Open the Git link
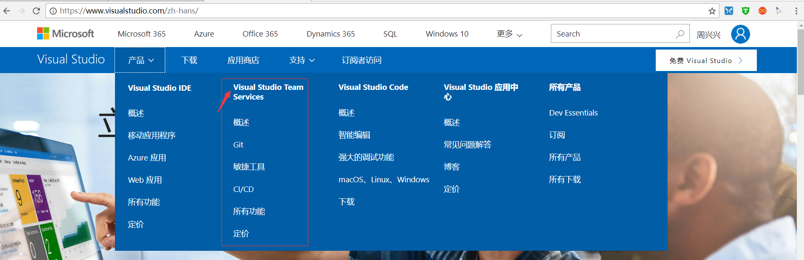804x260 pixels. 238,144
